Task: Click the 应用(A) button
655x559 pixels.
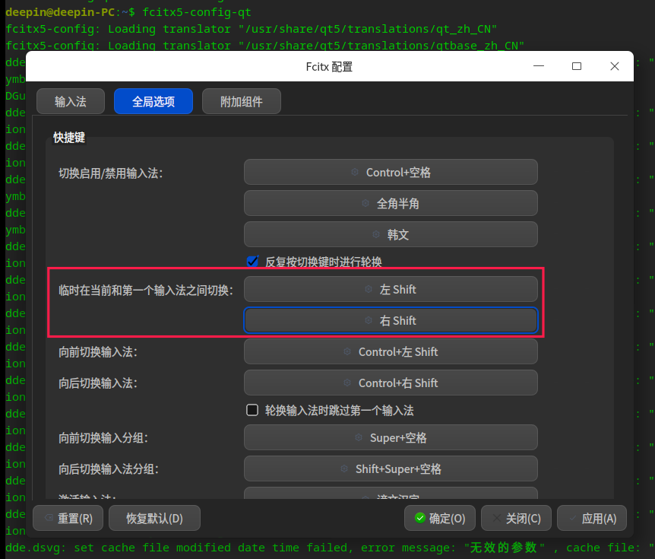Action: pyautogui.click(x=592, y=518)
